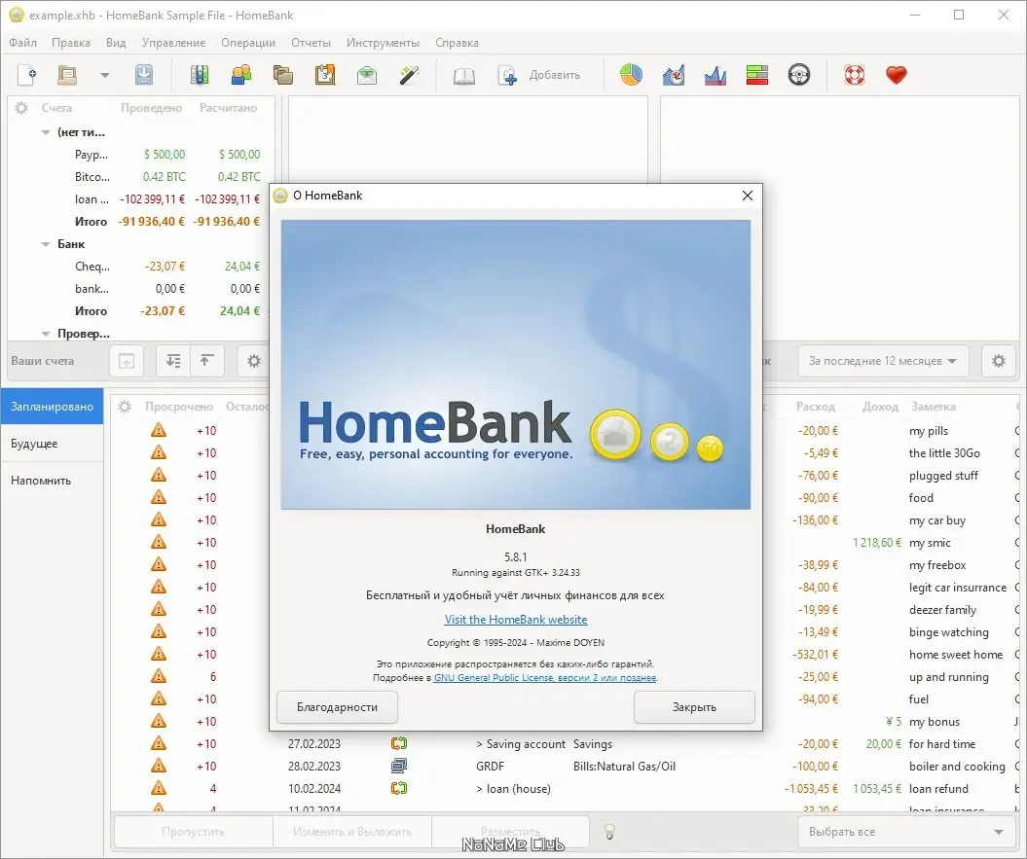Click the accounts list column settings gear
Viewport: 1027px width, 859px height.
pyautogui.click(x=21, y=108)
